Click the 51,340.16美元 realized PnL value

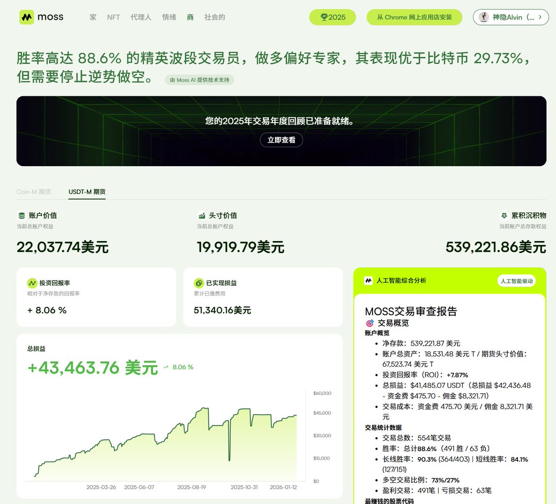(222, 310)
